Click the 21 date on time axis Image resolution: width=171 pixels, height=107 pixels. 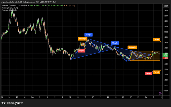point(108,97)
